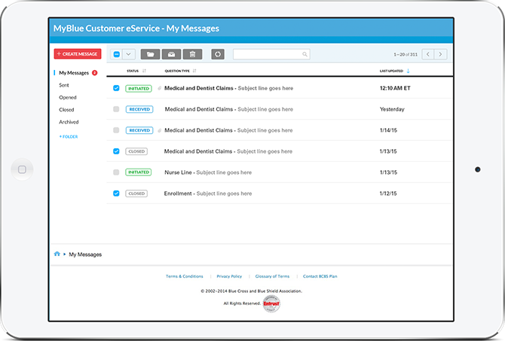Click the magnifier search icon

[x=305, y=54]
